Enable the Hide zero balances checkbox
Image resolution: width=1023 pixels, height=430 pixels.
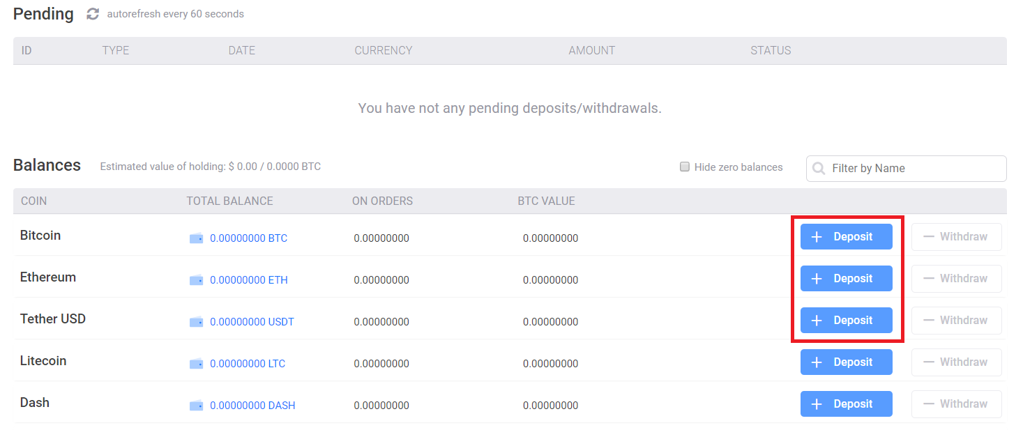pos(685,167)
